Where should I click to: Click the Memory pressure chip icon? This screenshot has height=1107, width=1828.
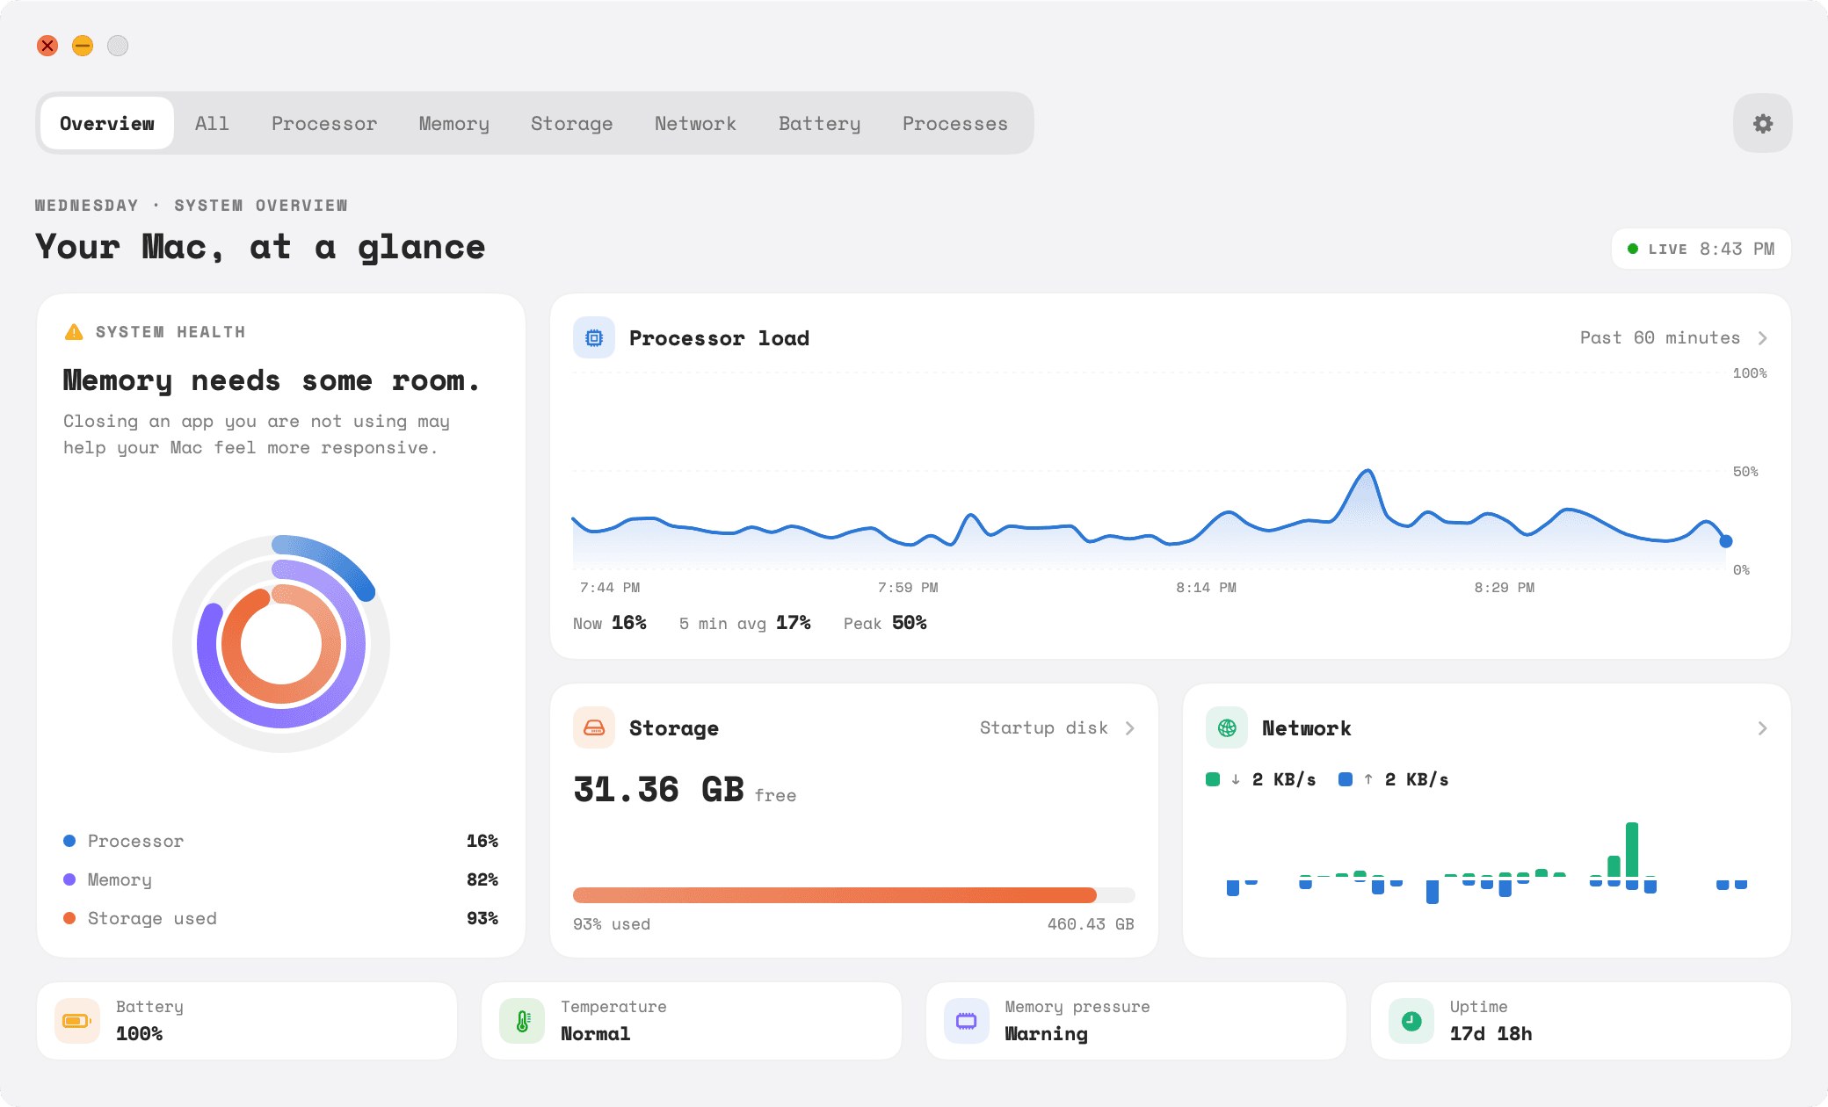click(x=967, y=1020)
